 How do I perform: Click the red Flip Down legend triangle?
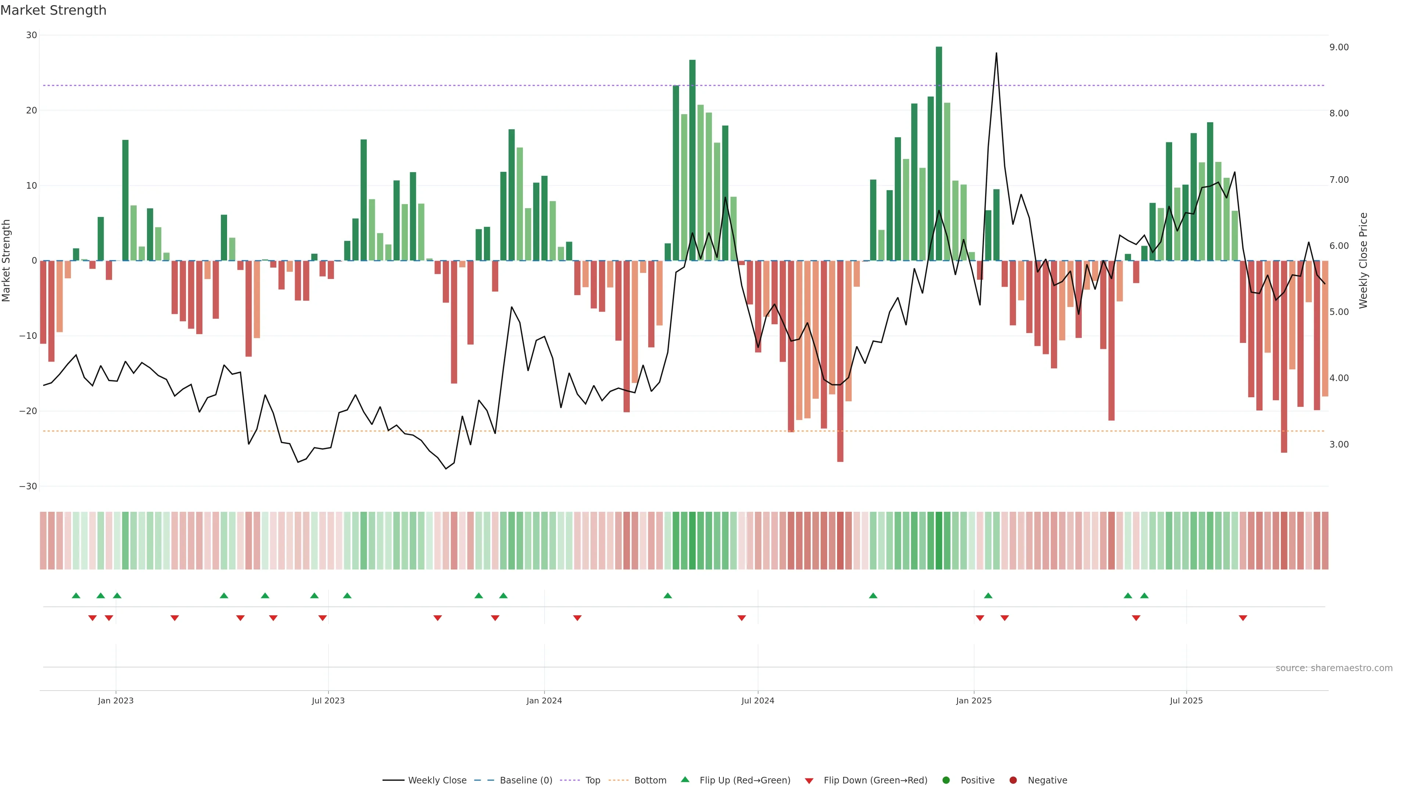(809, 781)
